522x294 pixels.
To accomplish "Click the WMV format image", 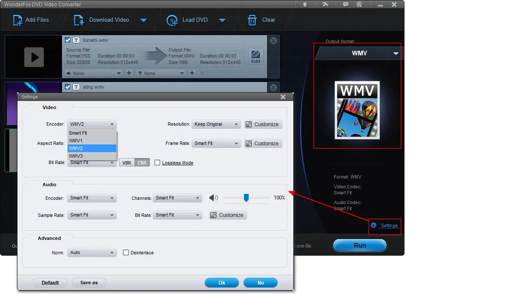I will [357, 110].
